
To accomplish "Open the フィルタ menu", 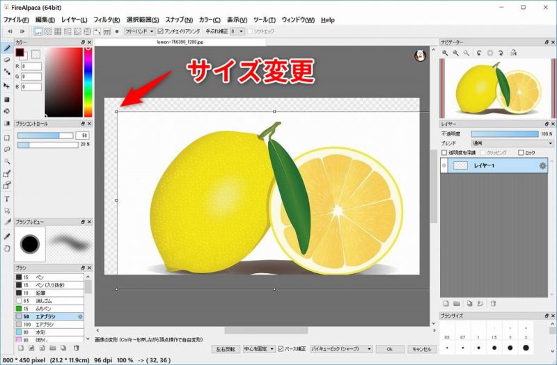I will 106,20.
